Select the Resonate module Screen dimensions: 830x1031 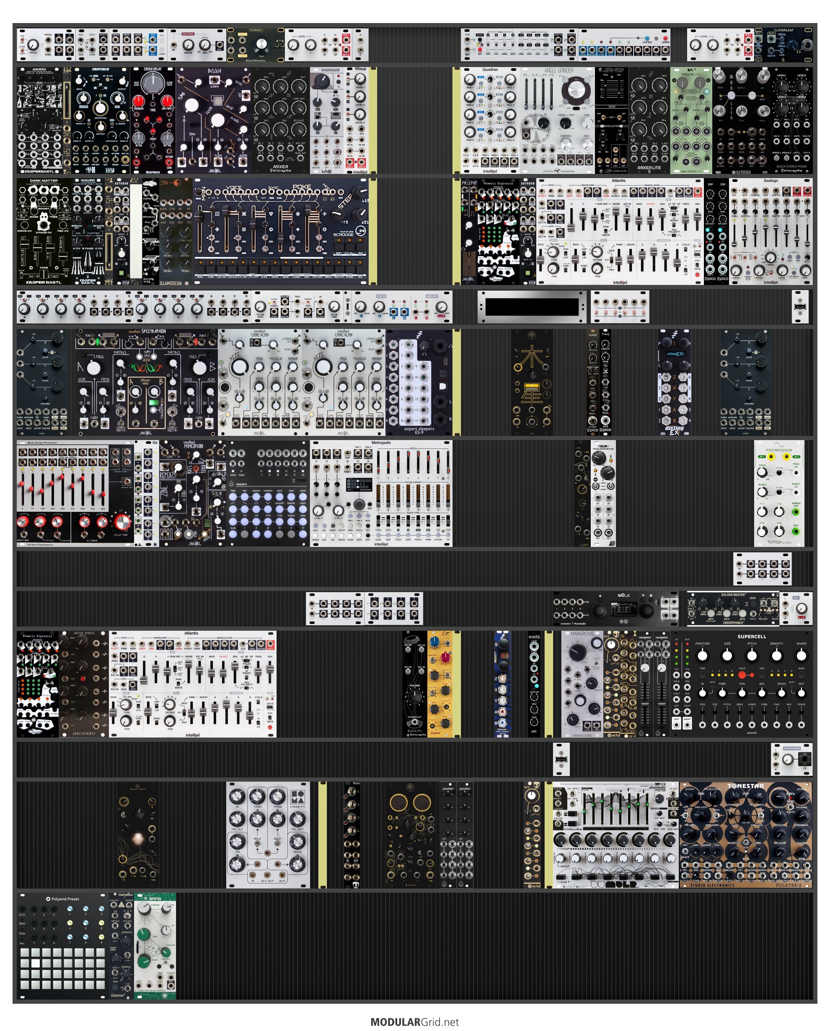176,232
